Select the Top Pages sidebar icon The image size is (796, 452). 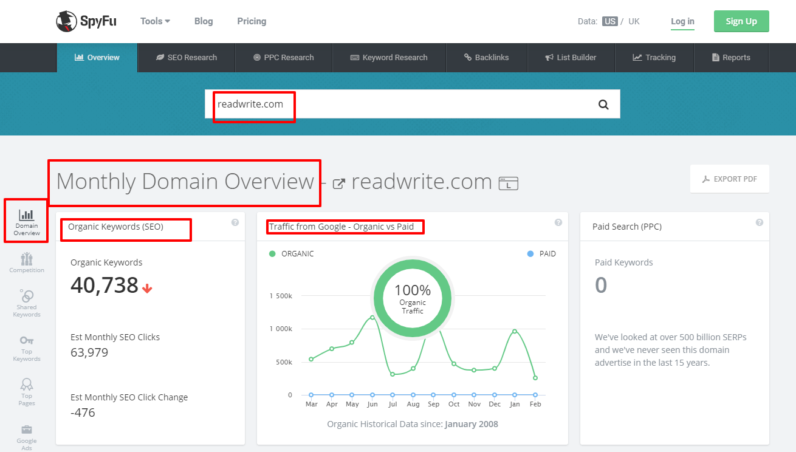(x=26, y=391)
